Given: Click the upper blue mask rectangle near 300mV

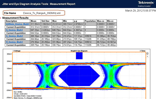Looking at the screenshot, I should pyautogui.click(x=79, y=56).
